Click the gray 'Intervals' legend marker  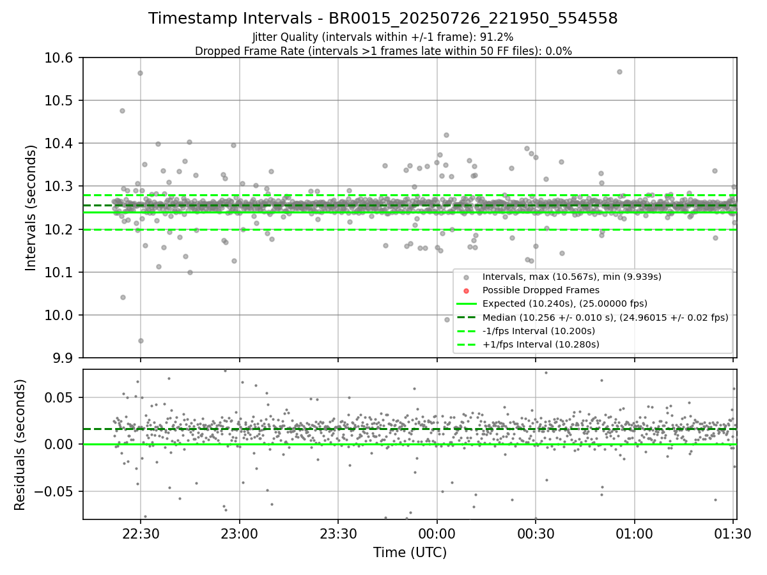pos(466,277)
